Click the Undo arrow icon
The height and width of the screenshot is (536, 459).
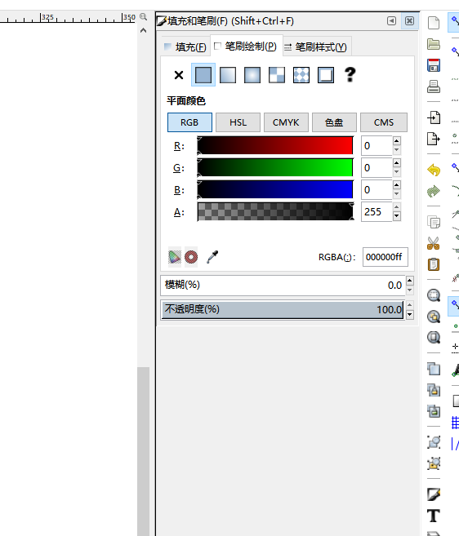[434, 170]
